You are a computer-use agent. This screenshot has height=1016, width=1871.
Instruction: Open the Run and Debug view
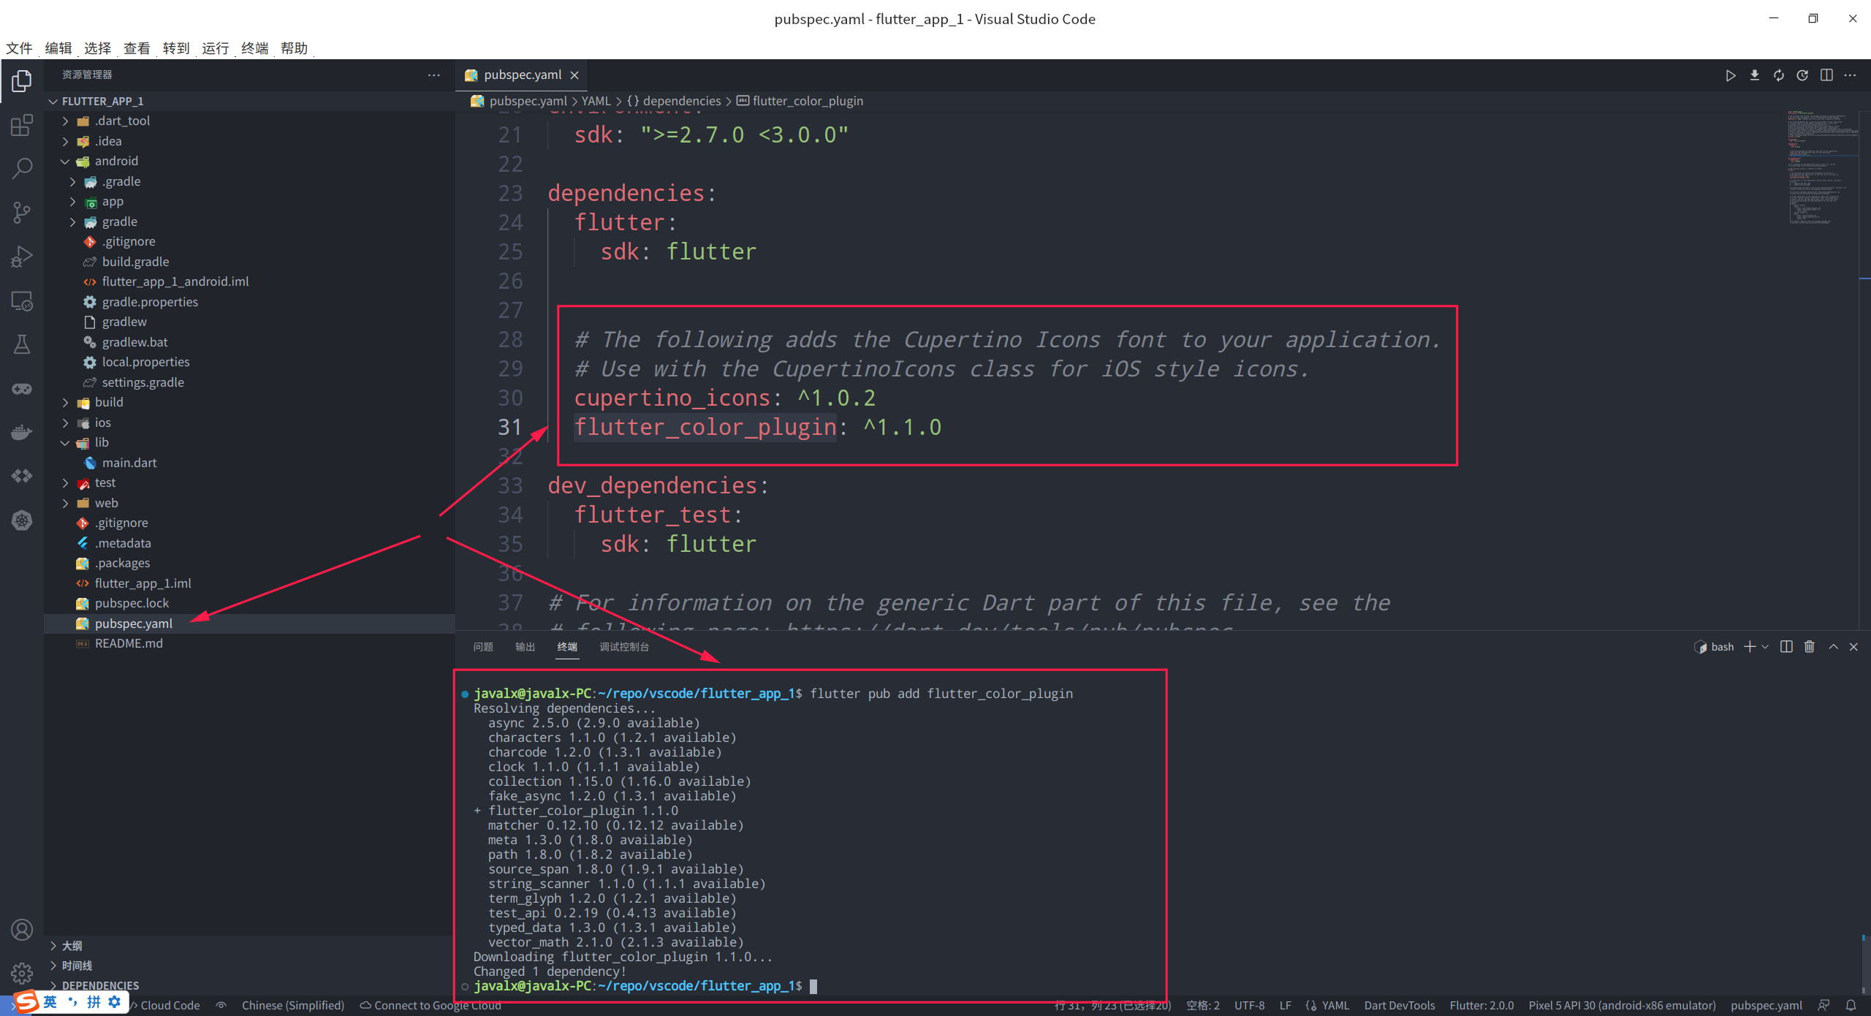(x=22, y=257)
